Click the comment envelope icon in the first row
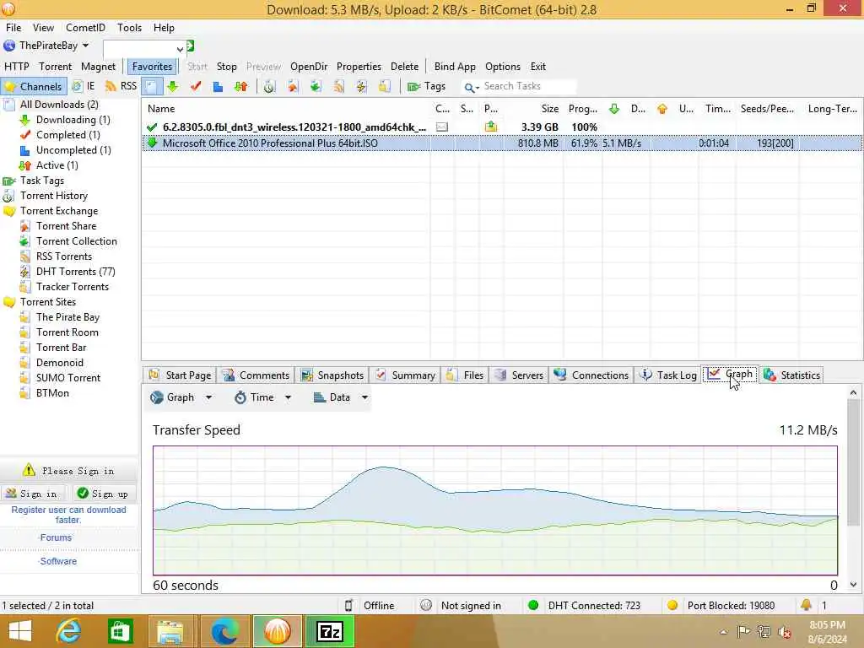The height and width of the screenshot is (648, 864). coord(442,127)
